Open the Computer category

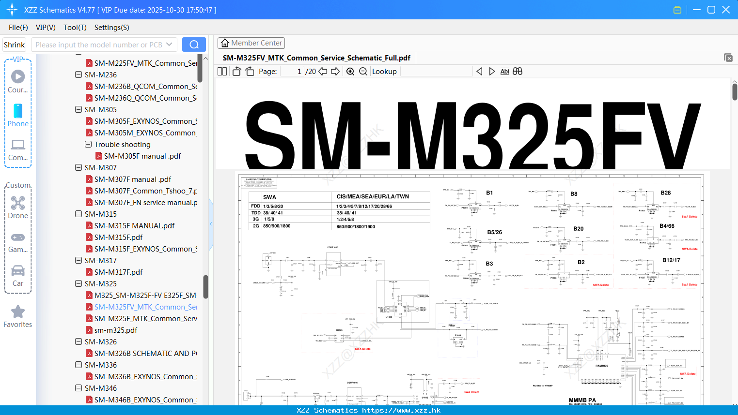click(18, 149)
